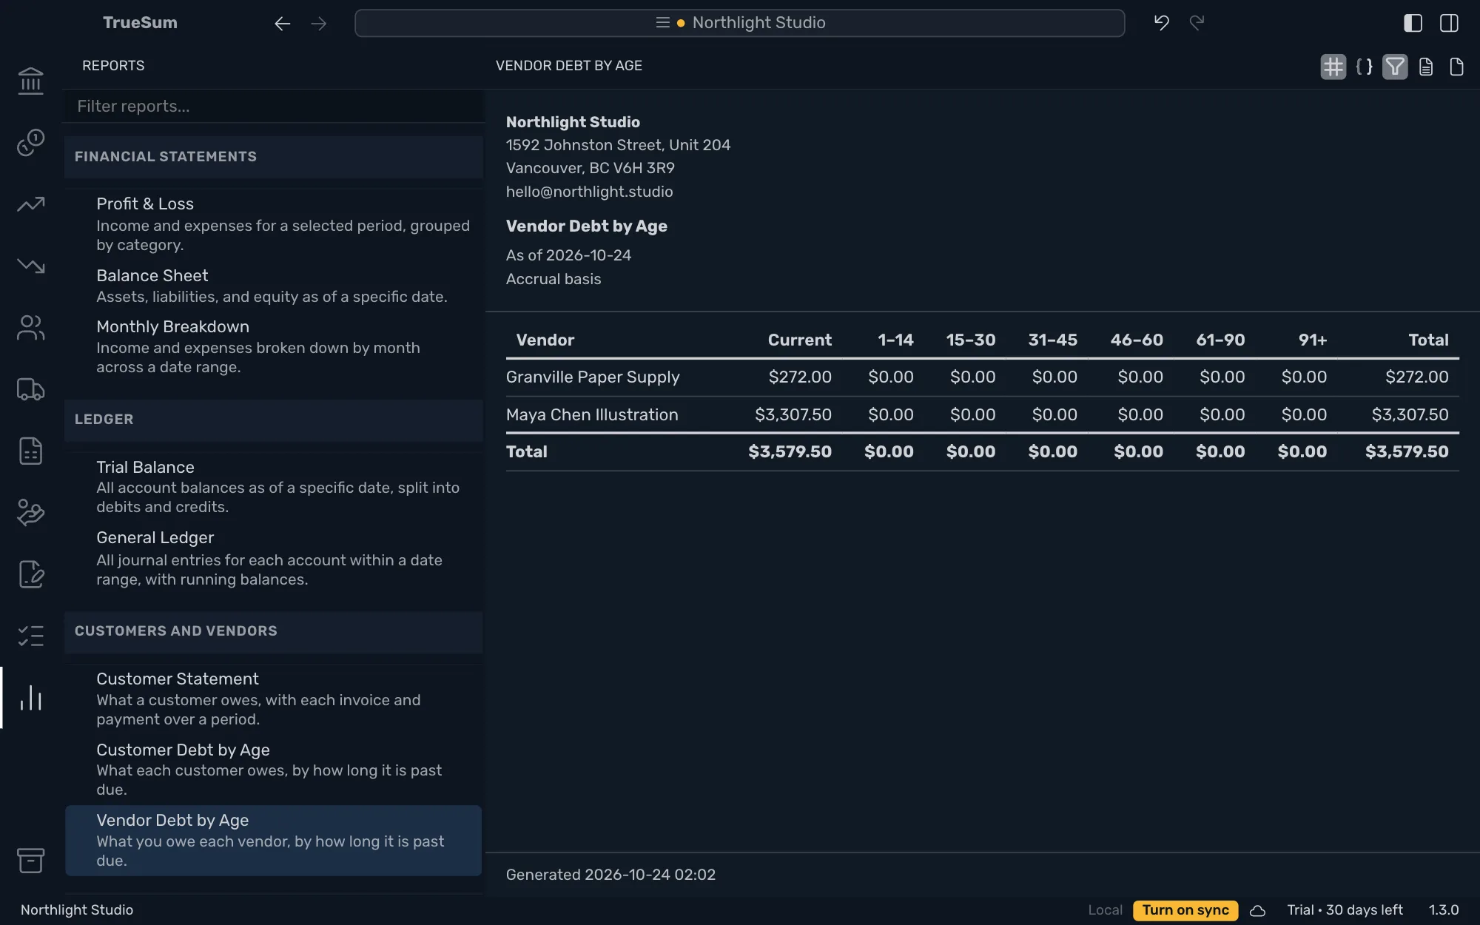
Task: Open the checklist sidebar icon
Action: click(30, 636)
